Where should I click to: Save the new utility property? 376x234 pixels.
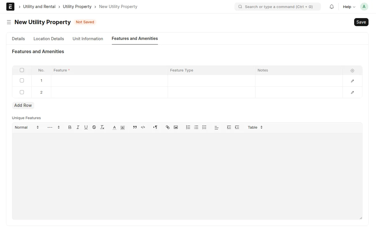361,22
